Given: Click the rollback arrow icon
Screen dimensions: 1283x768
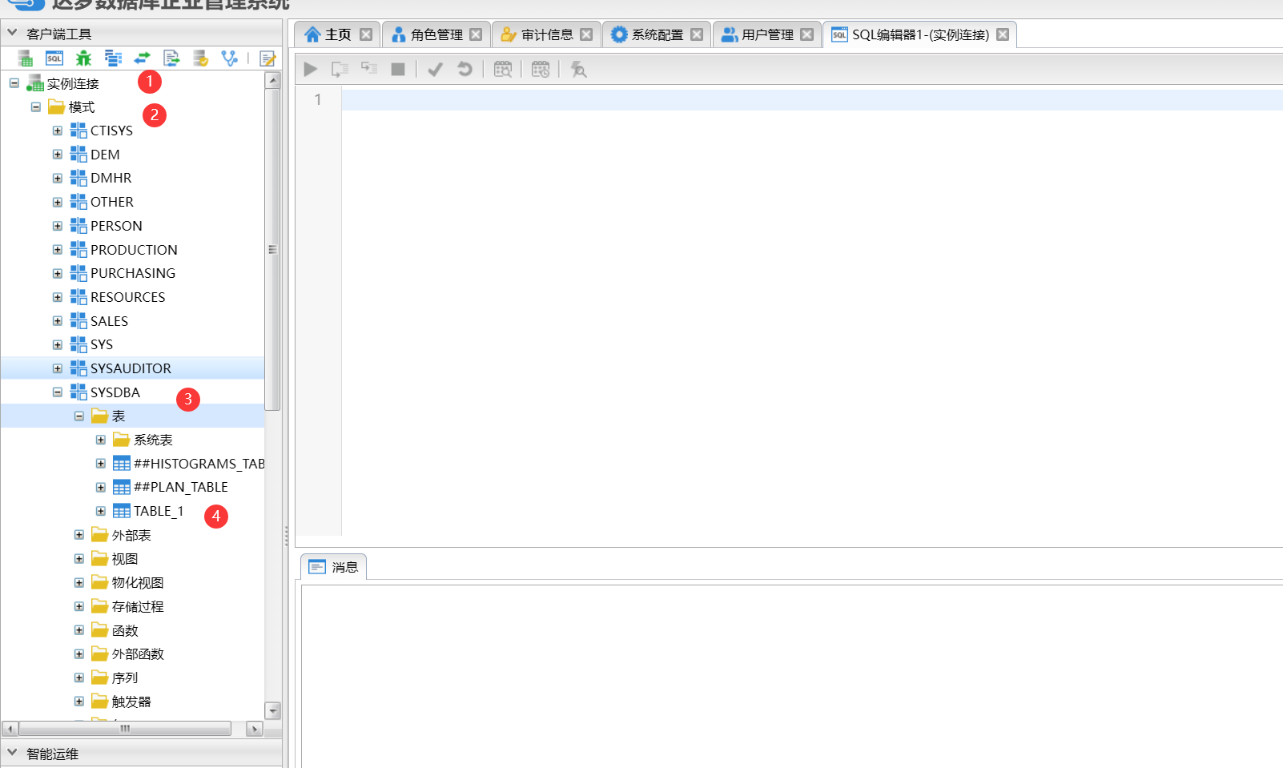Looking at the screenshot, I should tap(465, 70).
